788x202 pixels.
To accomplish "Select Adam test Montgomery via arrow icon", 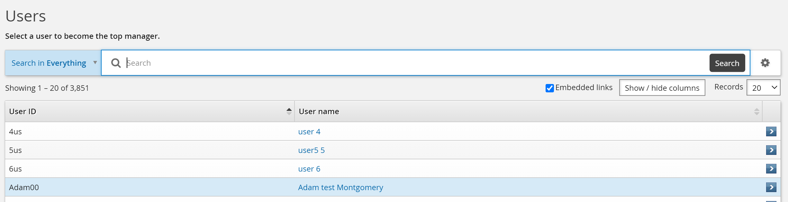I will tap(771, 187).
